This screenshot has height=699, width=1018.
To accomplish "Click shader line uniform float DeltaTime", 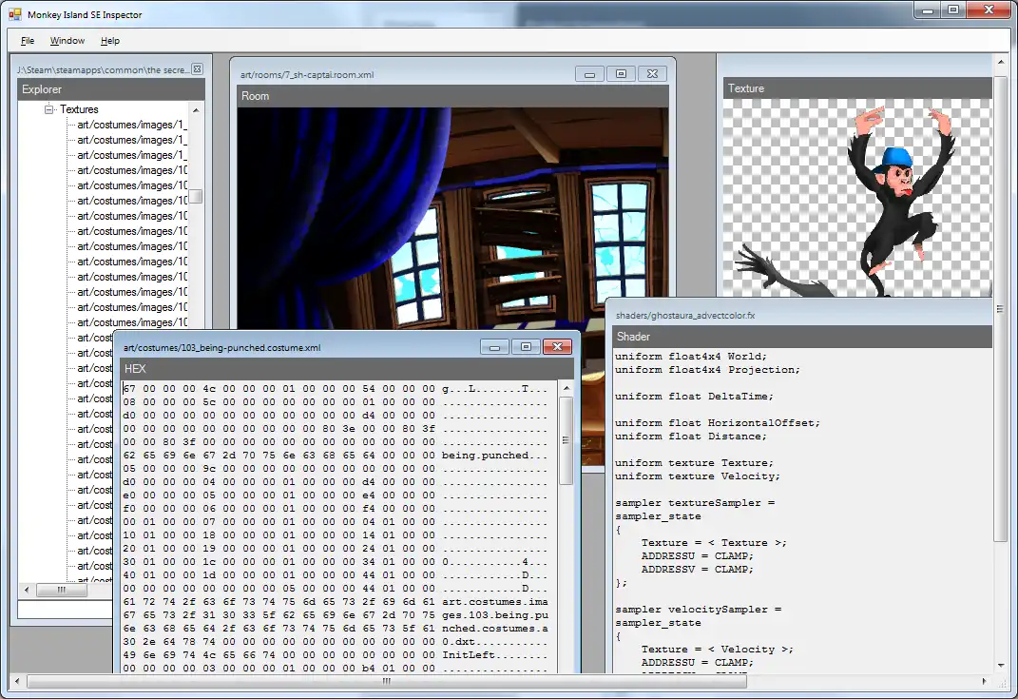I will pyautogui.click(x=694, y=397).
